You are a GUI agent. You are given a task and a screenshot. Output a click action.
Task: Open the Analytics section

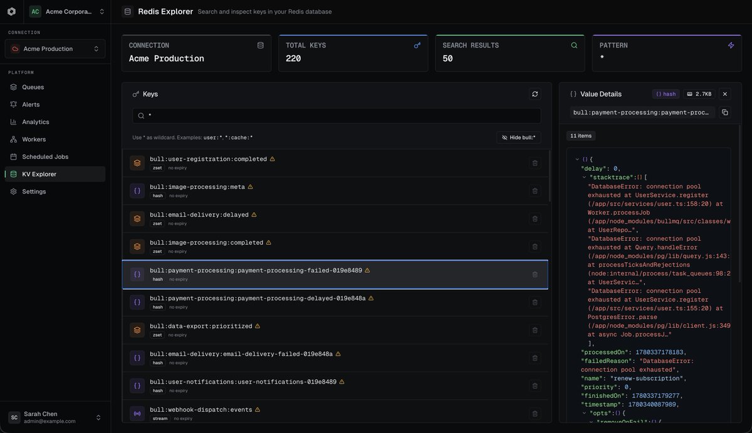tap(55, 122)
